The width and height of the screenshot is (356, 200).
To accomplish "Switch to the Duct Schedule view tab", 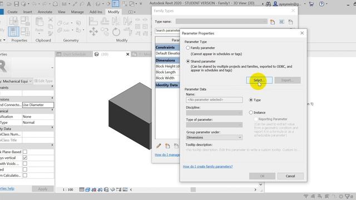I will 74,54.
